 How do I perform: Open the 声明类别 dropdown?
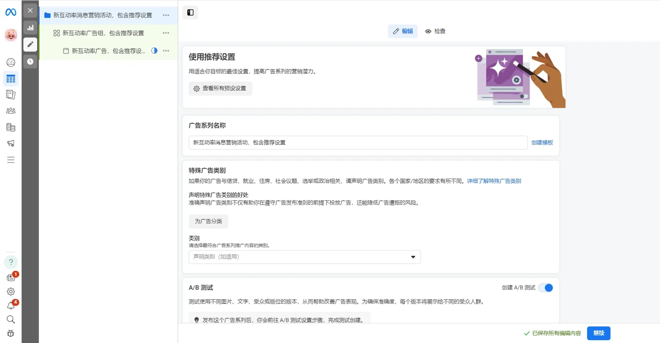point(304,257)
